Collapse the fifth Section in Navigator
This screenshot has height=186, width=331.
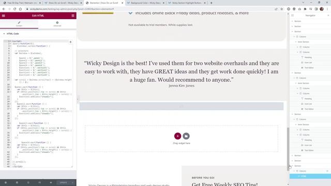pyautogui.click(x=292, y=114)
